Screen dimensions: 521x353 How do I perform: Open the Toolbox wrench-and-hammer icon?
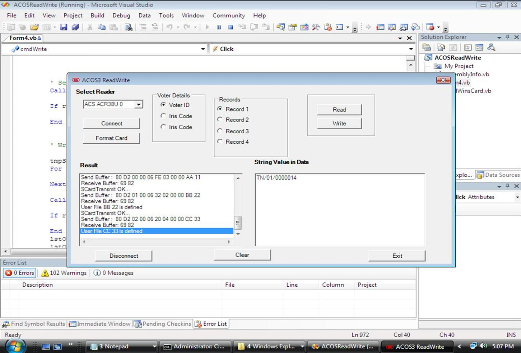(316, 27)
